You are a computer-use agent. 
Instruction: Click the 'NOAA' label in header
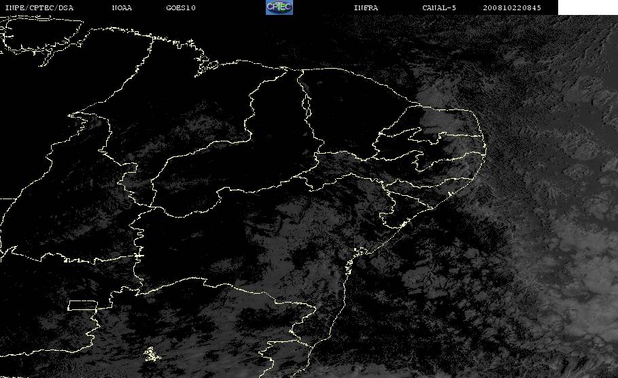[x=122, y=8]
